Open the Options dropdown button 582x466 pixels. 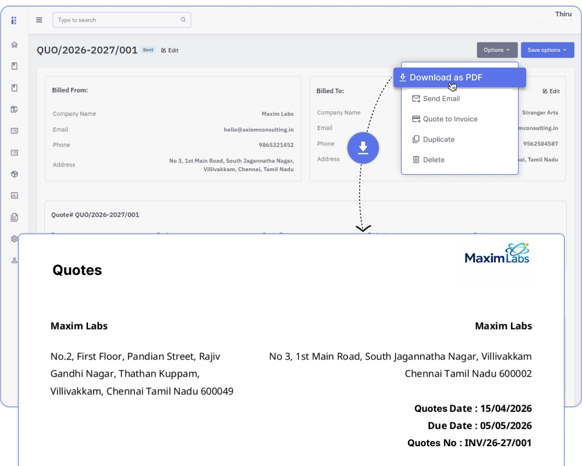tap(497, 50)
